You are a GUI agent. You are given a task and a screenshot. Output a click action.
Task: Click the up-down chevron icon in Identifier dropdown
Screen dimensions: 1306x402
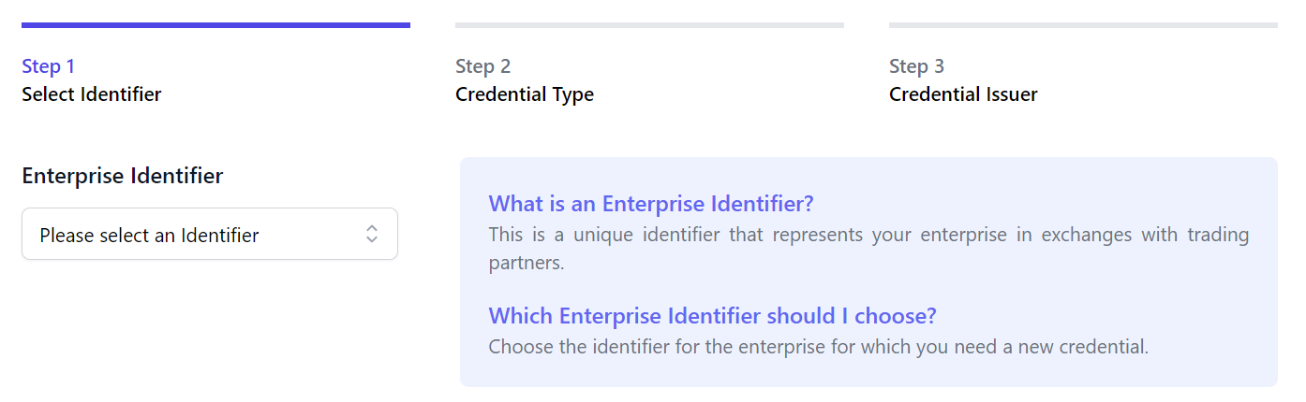click(372, 234)
